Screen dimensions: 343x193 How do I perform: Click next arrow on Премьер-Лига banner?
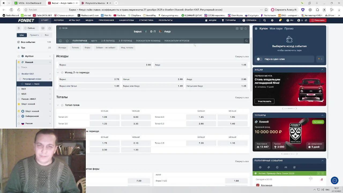point(323,173)
